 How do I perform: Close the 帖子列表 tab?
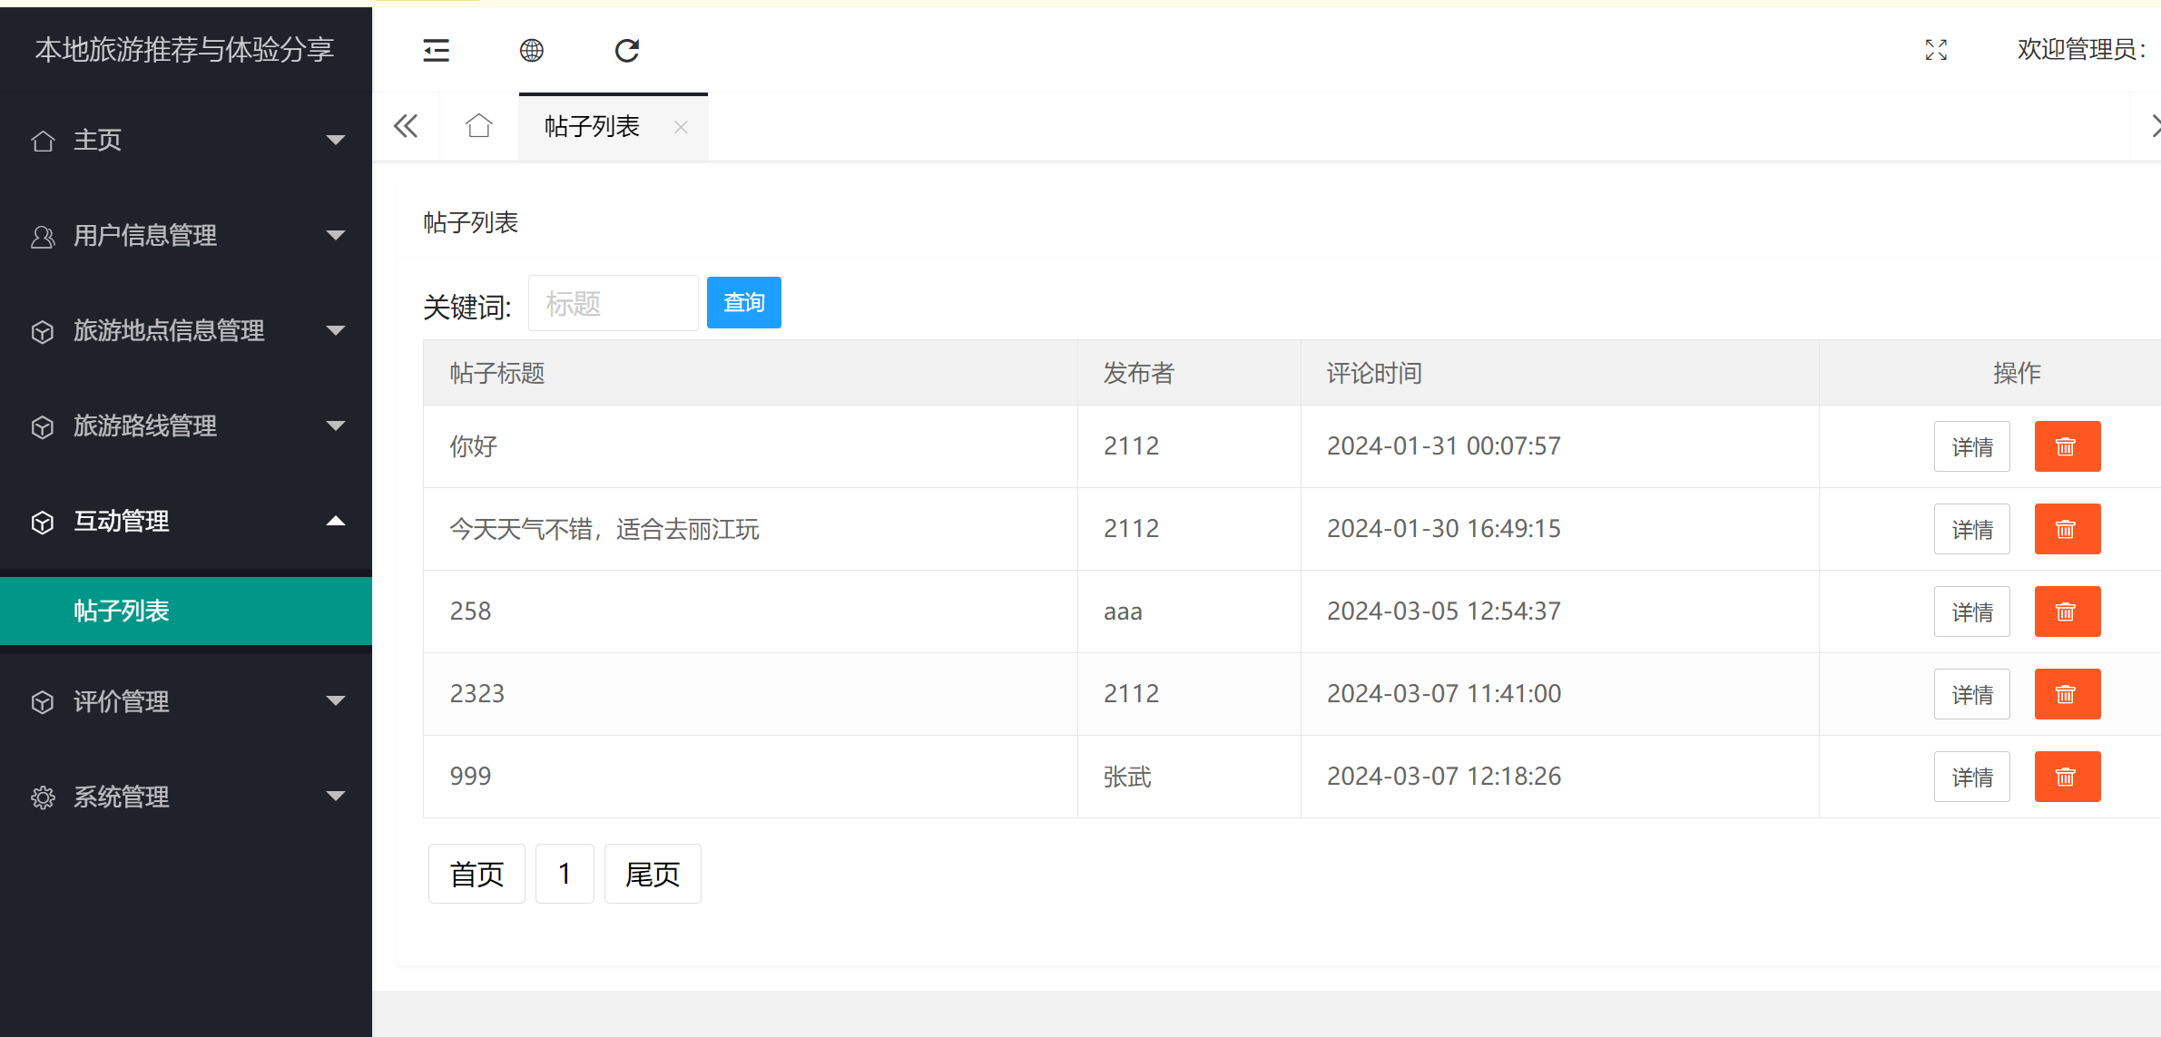point(681,127)
